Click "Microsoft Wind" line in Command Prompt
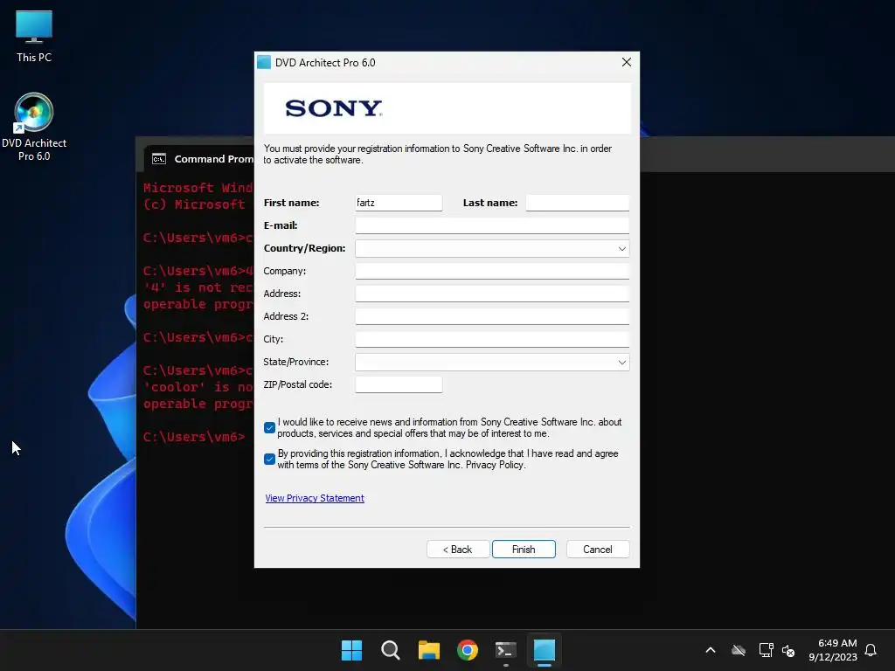Image resolution: width=895 pixels, height=671 pixels. pyautogui.click(x=198, y=188)
